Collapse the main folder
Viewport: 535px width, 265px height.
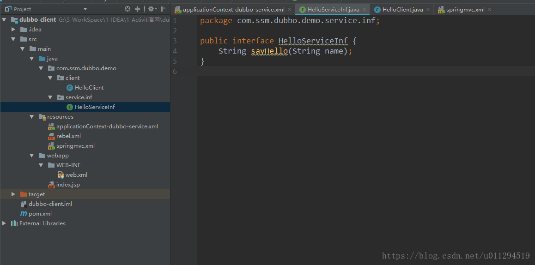pyautogui.click(x=23, y=49)
